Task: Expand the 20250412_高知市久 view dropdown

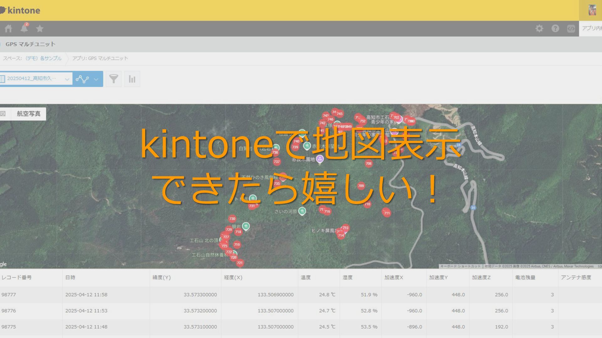Action: pos(36,79)
